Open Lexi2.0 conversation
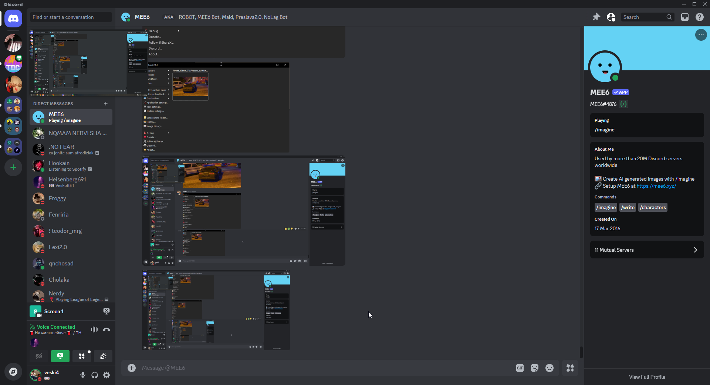The image size is (710, 385). (x=71, y=247)
